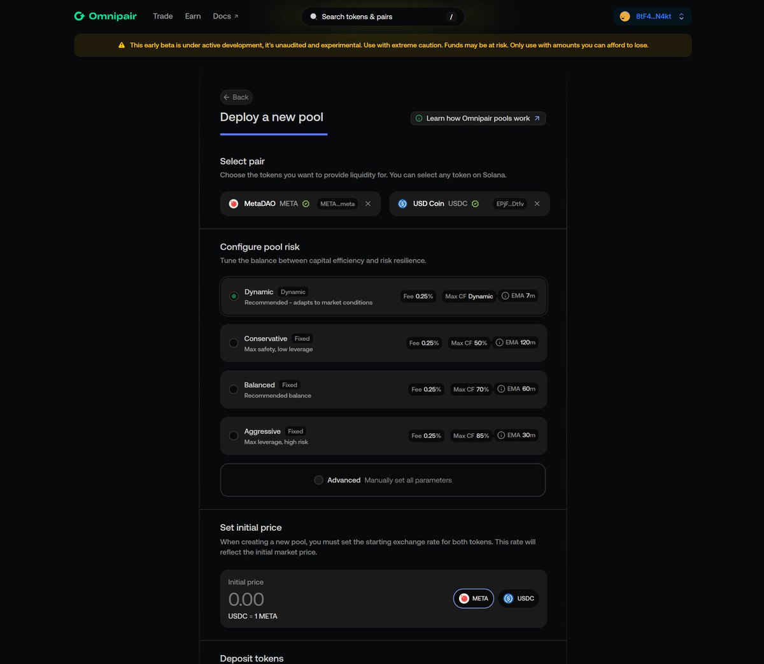This screenshot has height=664, width=764.
Task: Click USD Coin token logo
Action: 402,204
